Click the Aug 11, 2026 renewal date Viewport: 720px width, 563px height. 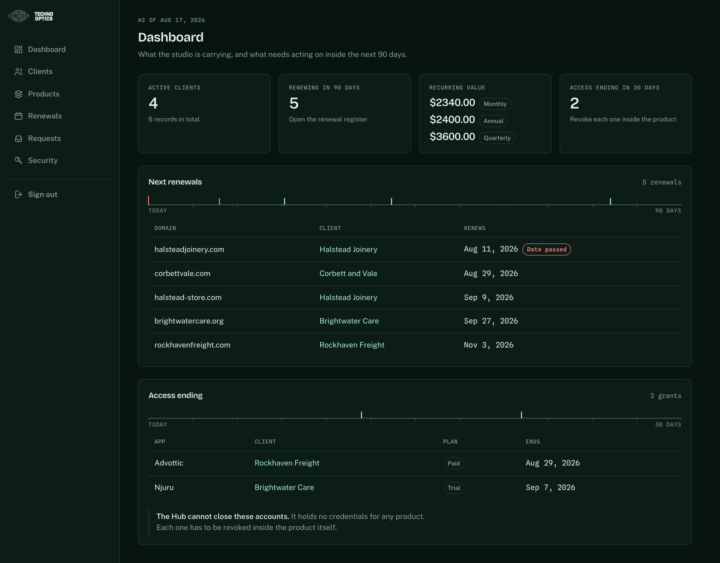(491, 249)
